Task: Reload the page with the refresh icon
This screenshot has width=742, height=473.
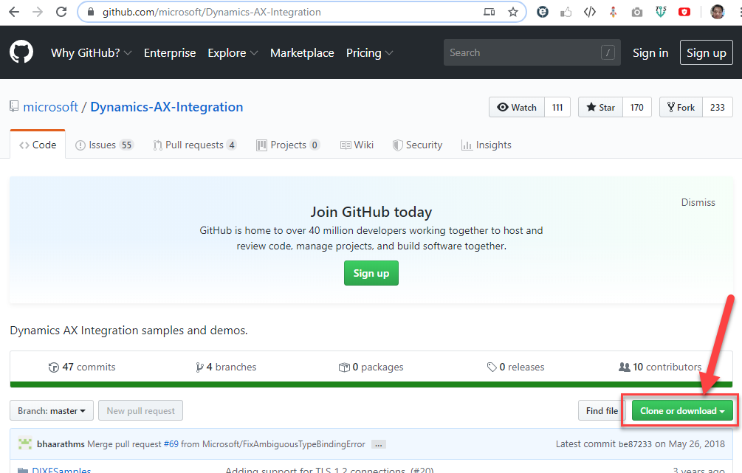Action: [61, 12]
